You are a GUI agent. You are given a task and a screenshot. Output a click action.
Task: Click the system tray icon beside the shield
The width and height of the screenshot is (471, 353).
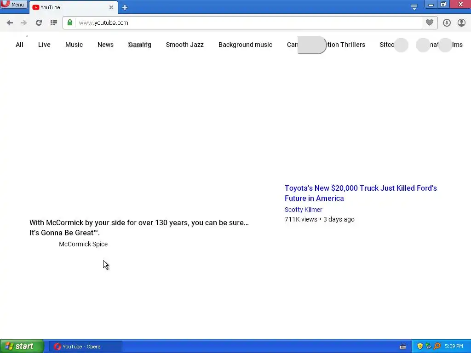428,347
